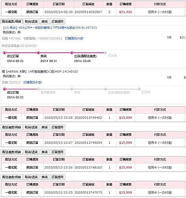Screen dimensions: 186x198
Task: Click delivery tracking number 10000272521662
Action: (x=50, y=38)
